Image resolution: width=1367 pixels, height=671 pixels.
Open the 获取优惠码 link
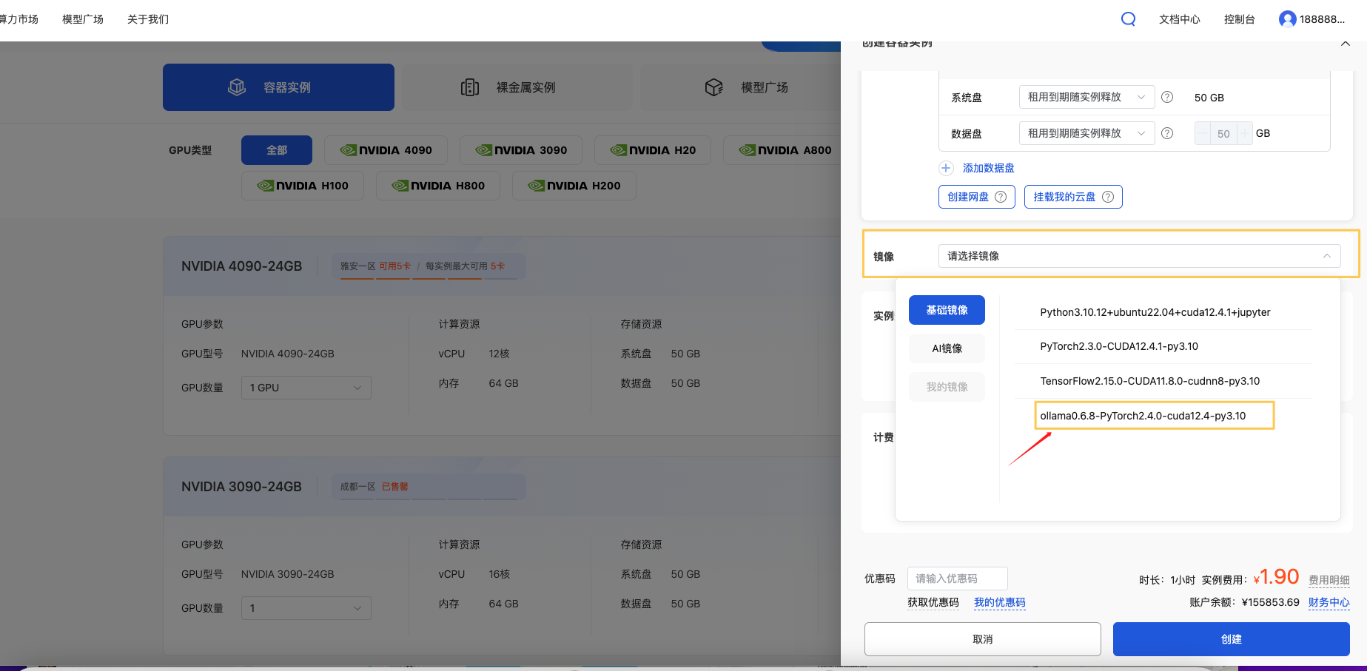933,602
